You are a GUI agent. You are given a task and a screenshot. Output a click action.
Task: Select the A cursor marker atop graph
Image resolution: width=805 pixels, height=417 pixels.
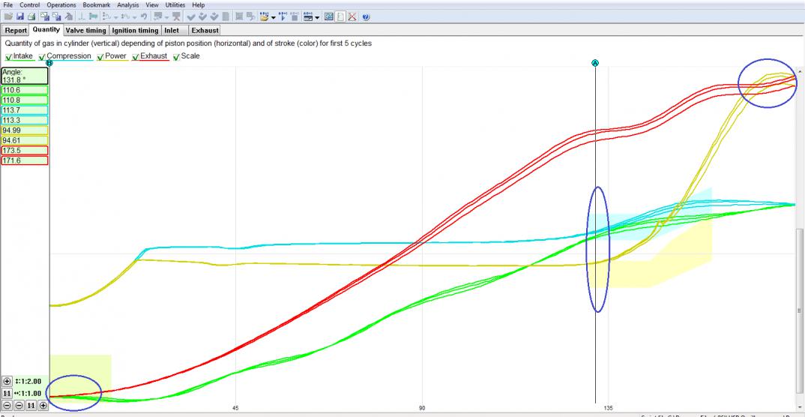click(595, 63)
